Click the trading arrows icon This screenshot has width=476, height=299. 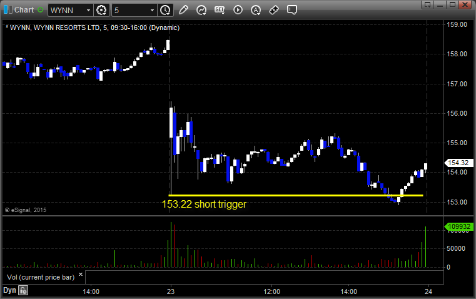[x=274, y=10]
